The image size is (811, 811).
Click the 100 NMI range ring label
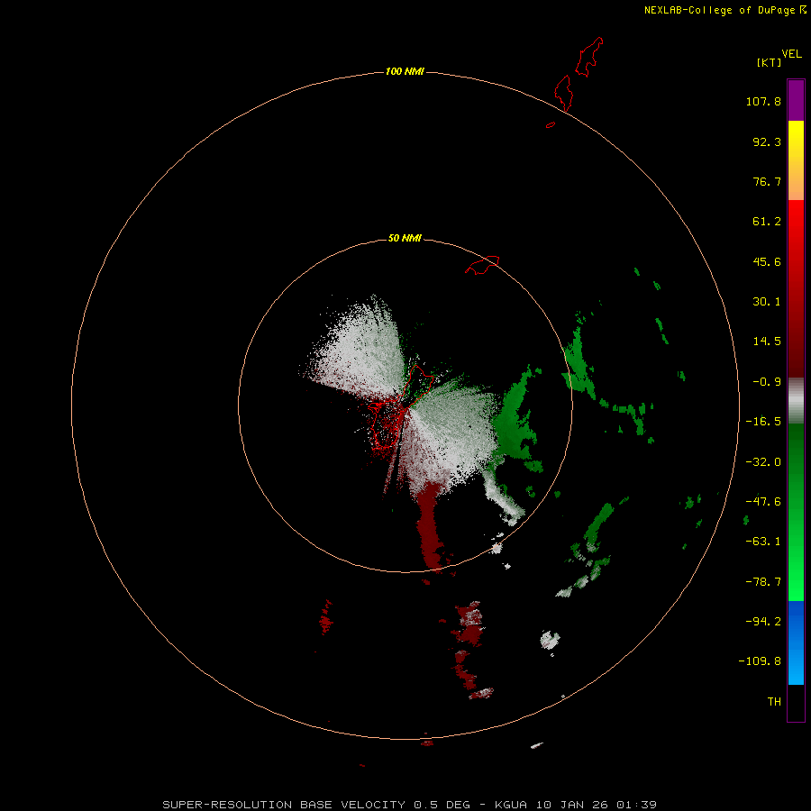click(x=405, y=71)
